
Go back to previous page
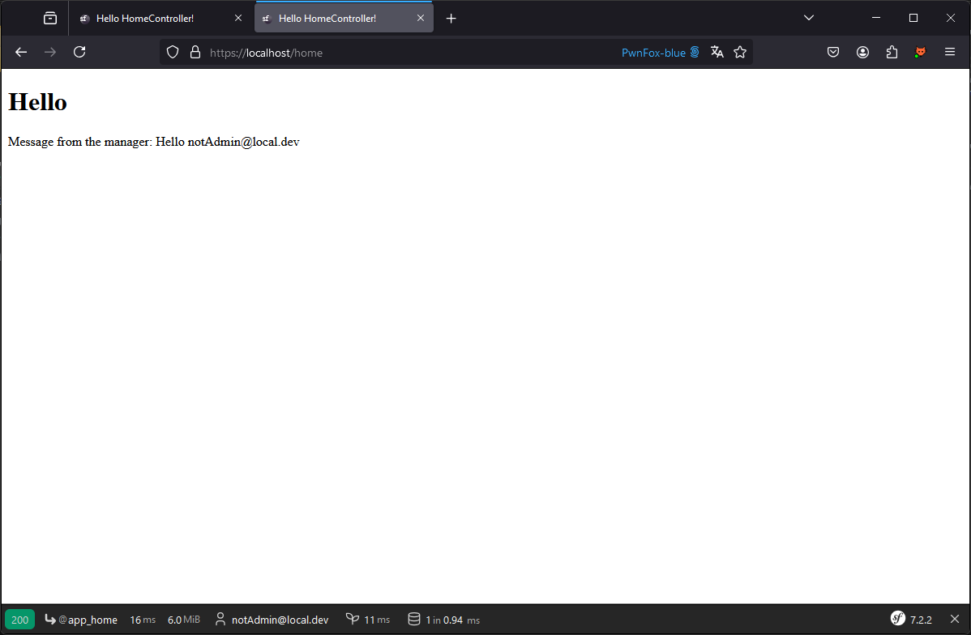coord(22,52)
